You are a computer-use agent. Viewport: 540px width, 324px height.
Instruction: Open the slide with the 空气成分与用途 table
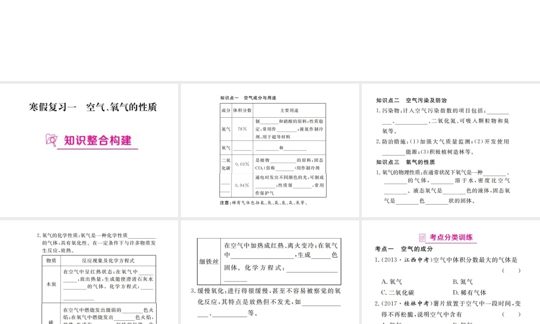click(x=269, y=150)
